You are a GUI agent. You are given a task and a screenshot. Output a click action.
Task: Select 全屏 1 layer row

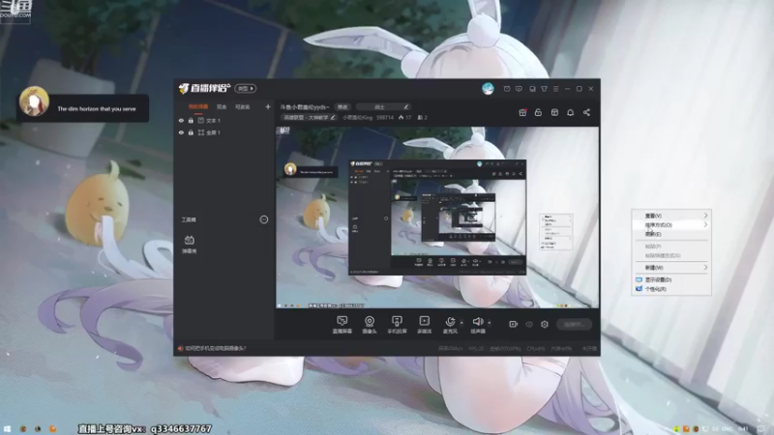[x=224, y=132]
